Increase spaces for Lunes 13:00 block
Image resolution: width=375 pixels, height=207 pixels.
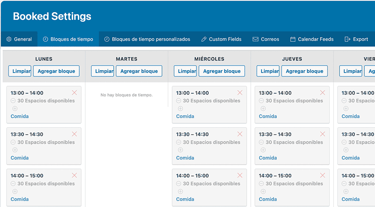15,109
